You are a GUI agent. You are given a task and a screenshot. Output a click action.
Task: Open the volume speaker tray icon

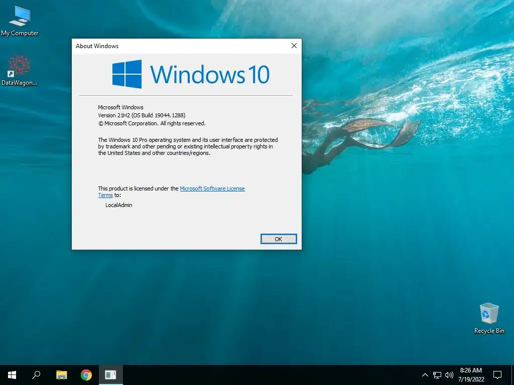tap(449, 375)
